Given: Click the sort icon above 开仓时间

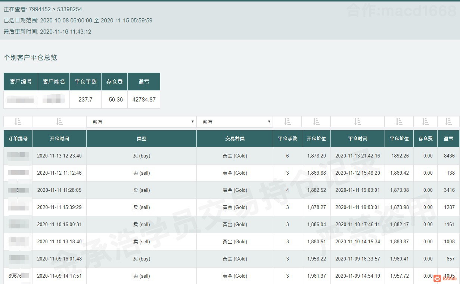Looking at the screenshot, I should click(x=59, y=122).
